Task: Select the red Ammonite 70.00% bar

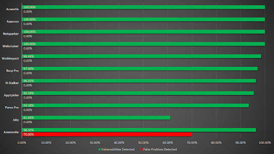Action: (x=107, y=134)
